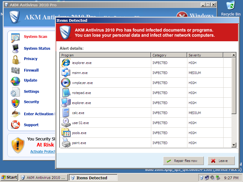This screenshot has width=243, height=182.
Task: Open the Firewall section label
Action: (31, 70)
